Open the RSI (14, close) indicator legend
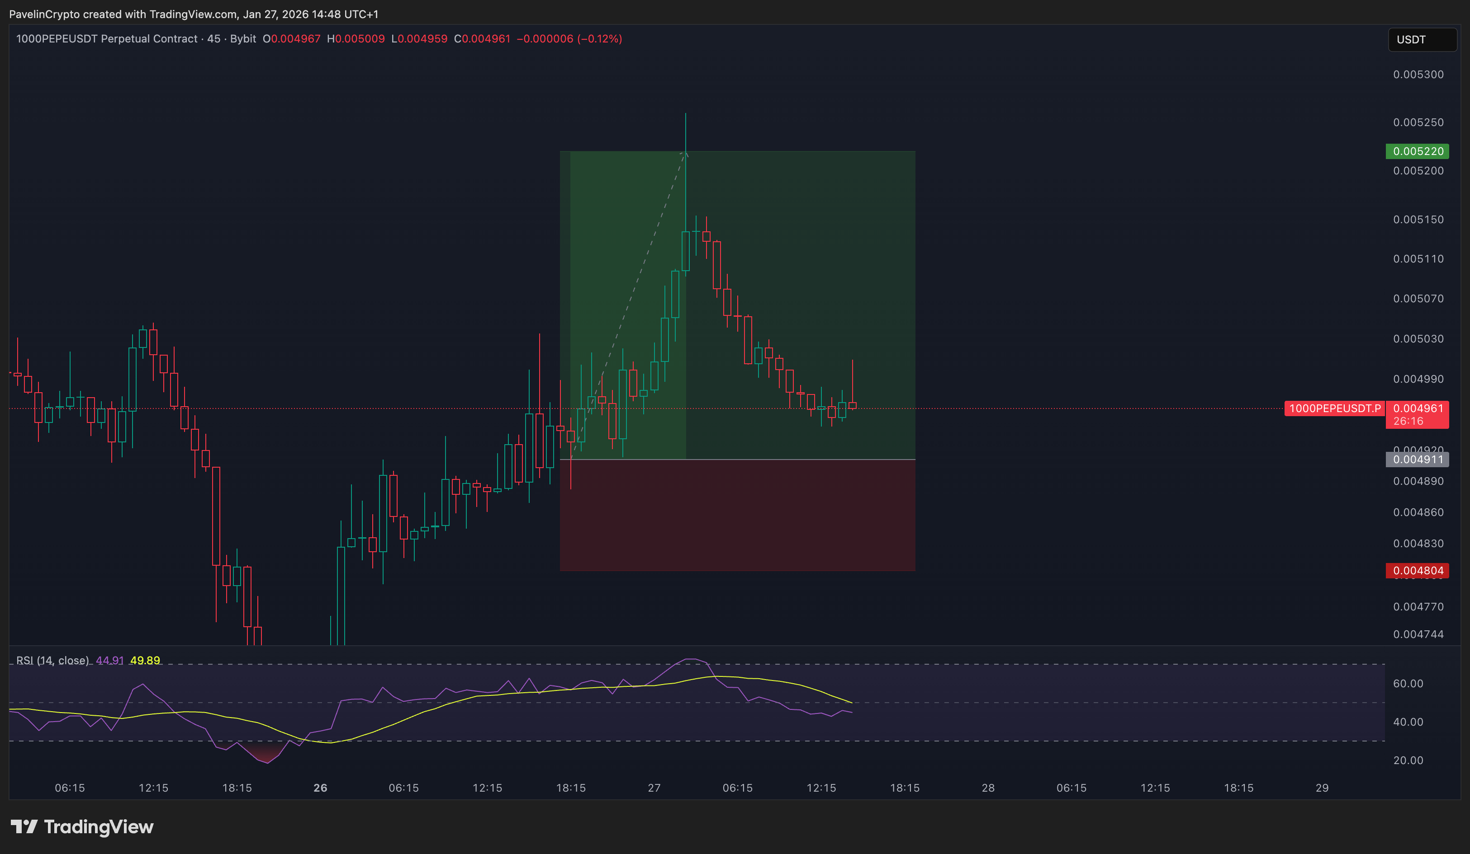The image size is (1470, 854). [52, 661]
